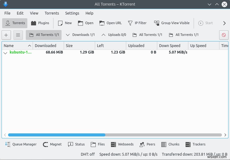Click the Start torrent button
230x160 pixels.
205,23
